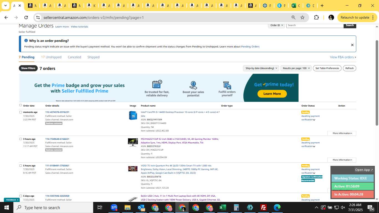Expand More information for MSI monitor order
379x213 pixels.
342,160
